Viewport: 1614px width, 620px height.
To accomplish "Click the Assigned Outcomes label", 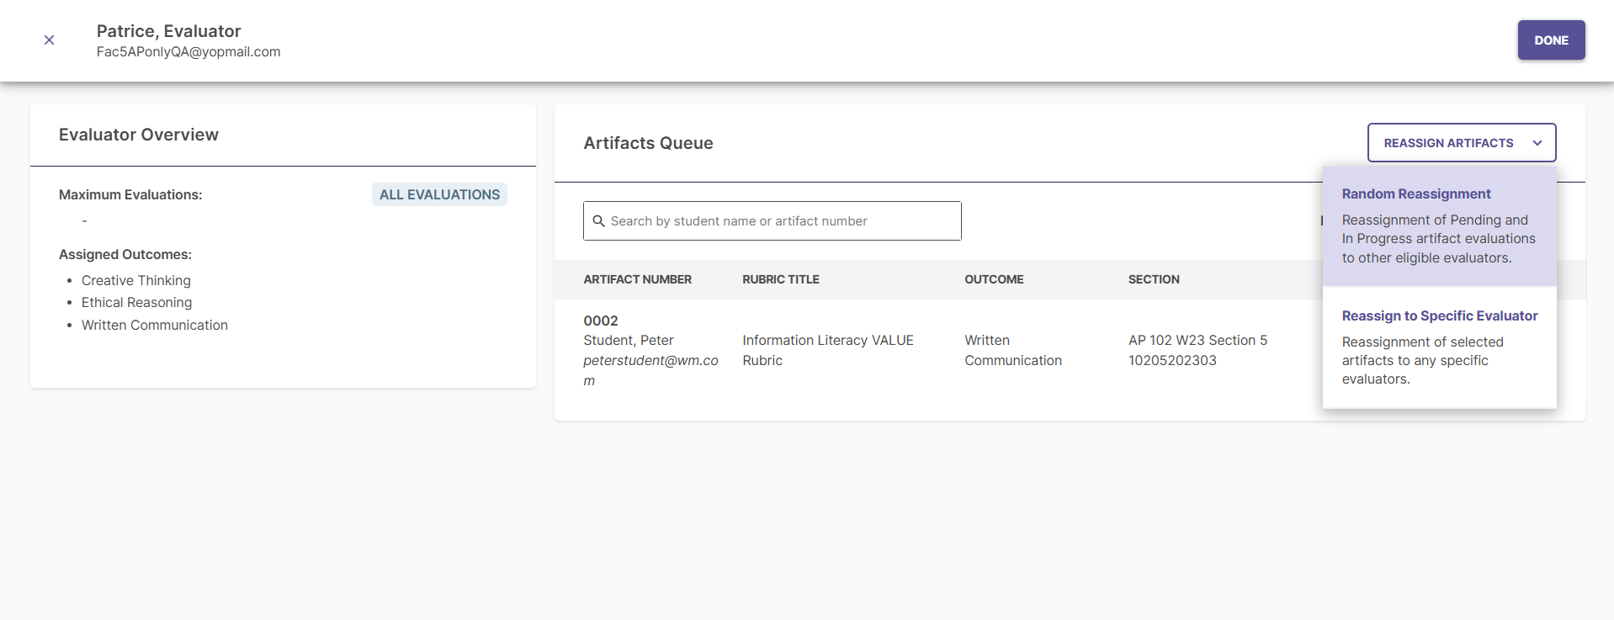I will (x=125, y=254).
